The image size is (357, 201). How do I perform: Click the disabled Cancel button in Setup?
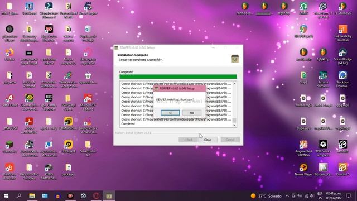point(230,140)
